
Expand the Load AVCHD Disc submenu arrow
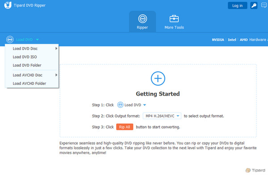point(56,75)
